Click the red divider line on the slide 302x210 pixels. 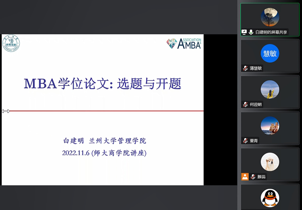[x=106, y=111]
